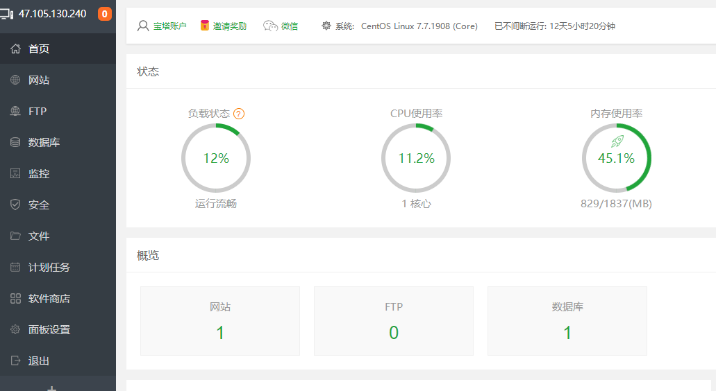Click the folder icon beside 文件

coord(15,236)
